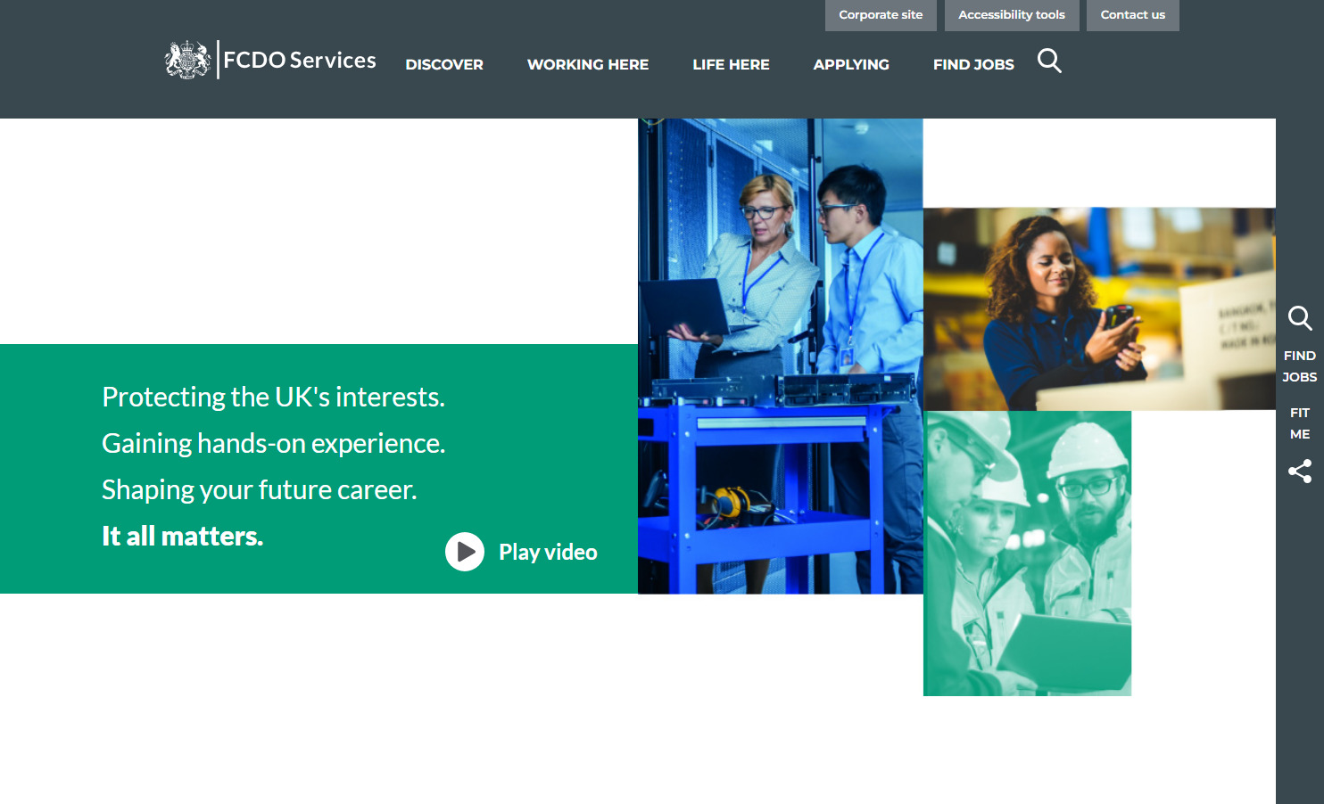Screen dimensions: 1324x804
Task: Visit the Corporate site
Action: tap(881, 15)
